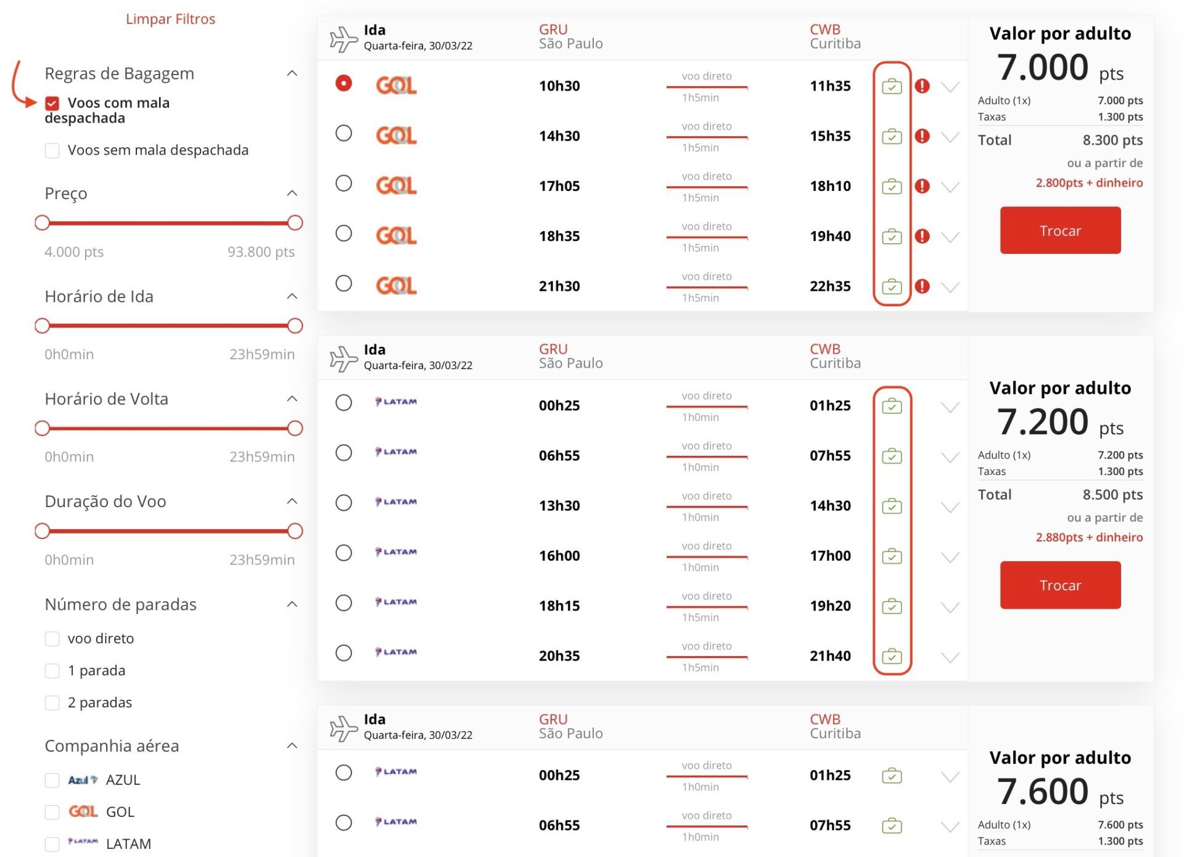Click the LATAM logo in airline filters
The height and width of the screenshot is (857, 1184).
[x=83, y=841]
